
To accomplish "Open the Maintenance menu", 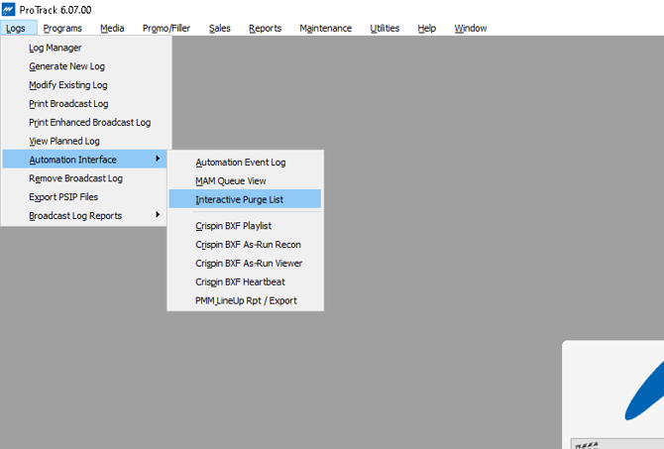I will click(326, 28).
